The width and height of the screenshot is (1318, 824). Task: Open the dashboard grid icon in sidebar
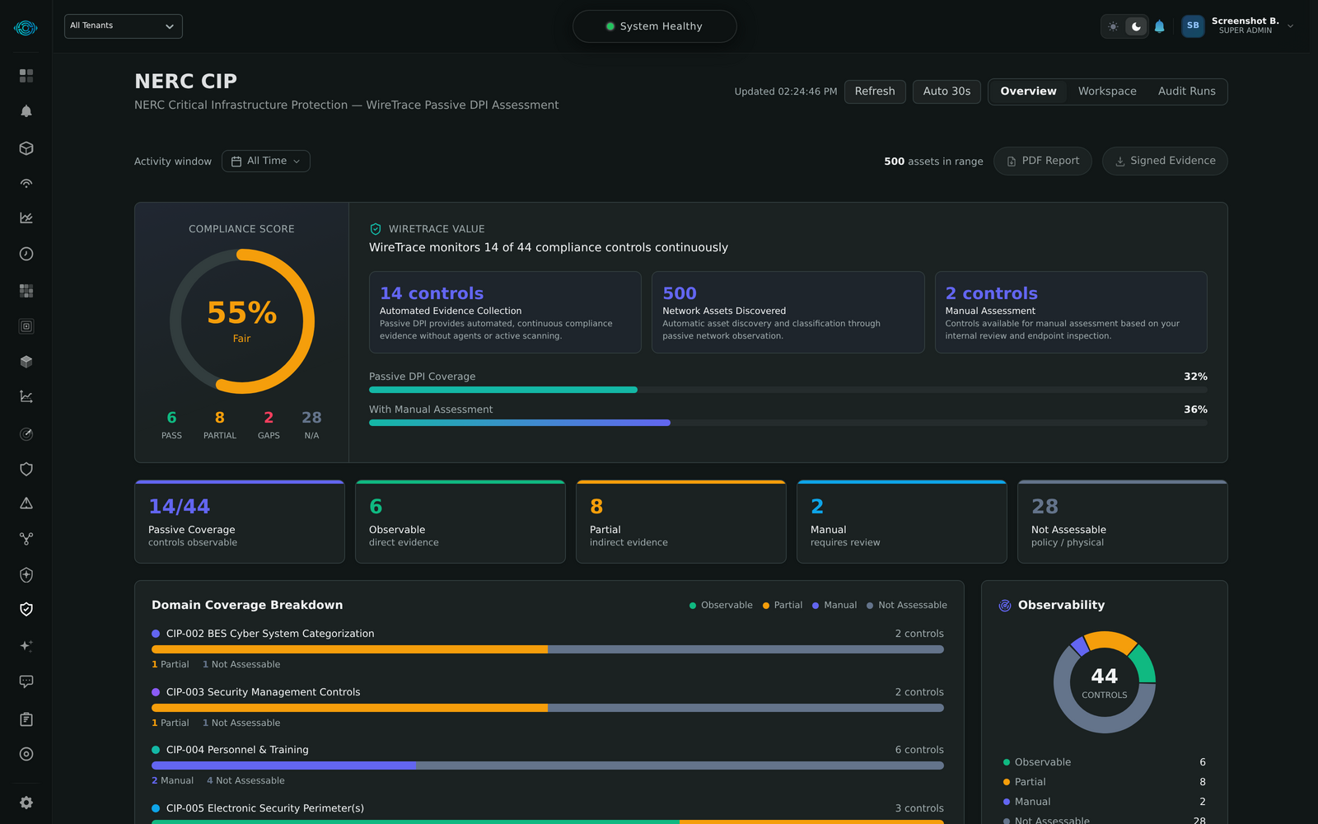coord(26,76)
